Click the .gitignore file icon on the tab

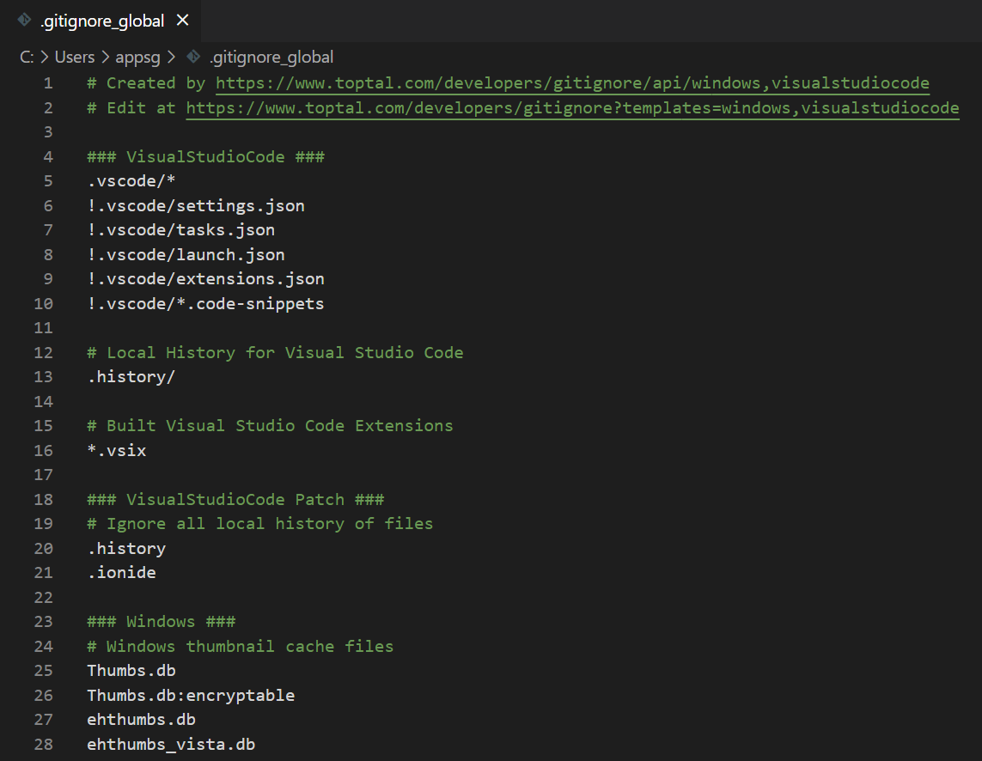coord(24,20)
